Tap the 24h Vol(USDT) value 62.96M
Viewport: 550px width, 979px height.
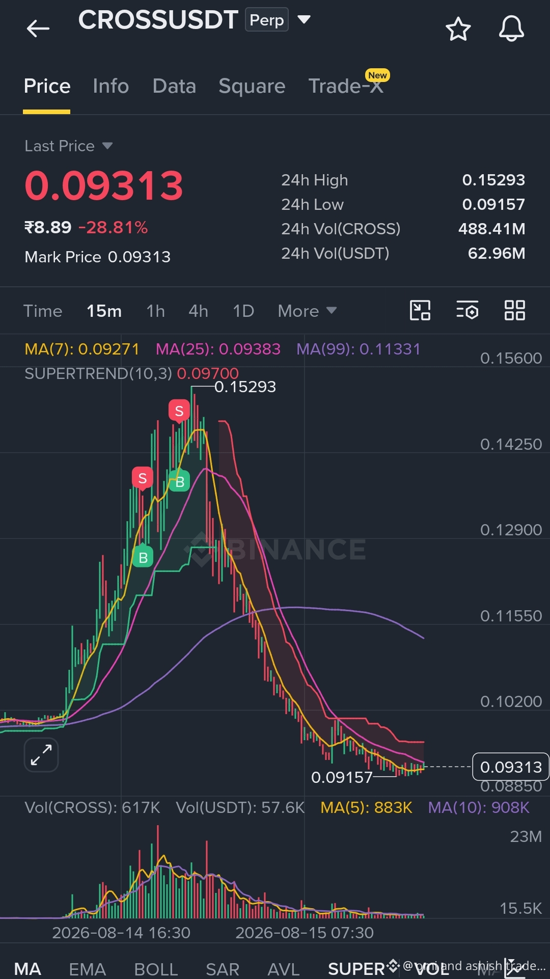pyautogui.click(x=497, y=253)
